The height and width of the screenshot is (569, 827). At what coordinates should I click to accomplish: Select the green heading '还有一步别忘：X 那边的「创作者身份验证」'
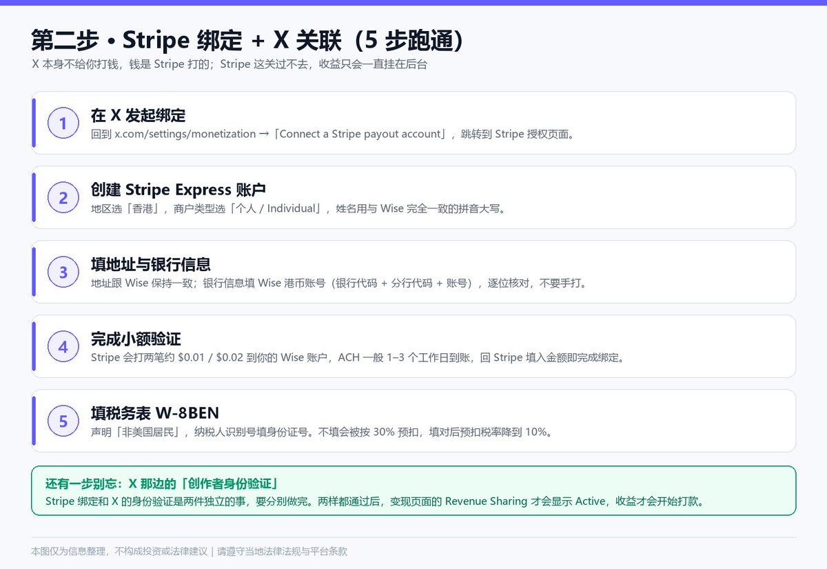161,483
